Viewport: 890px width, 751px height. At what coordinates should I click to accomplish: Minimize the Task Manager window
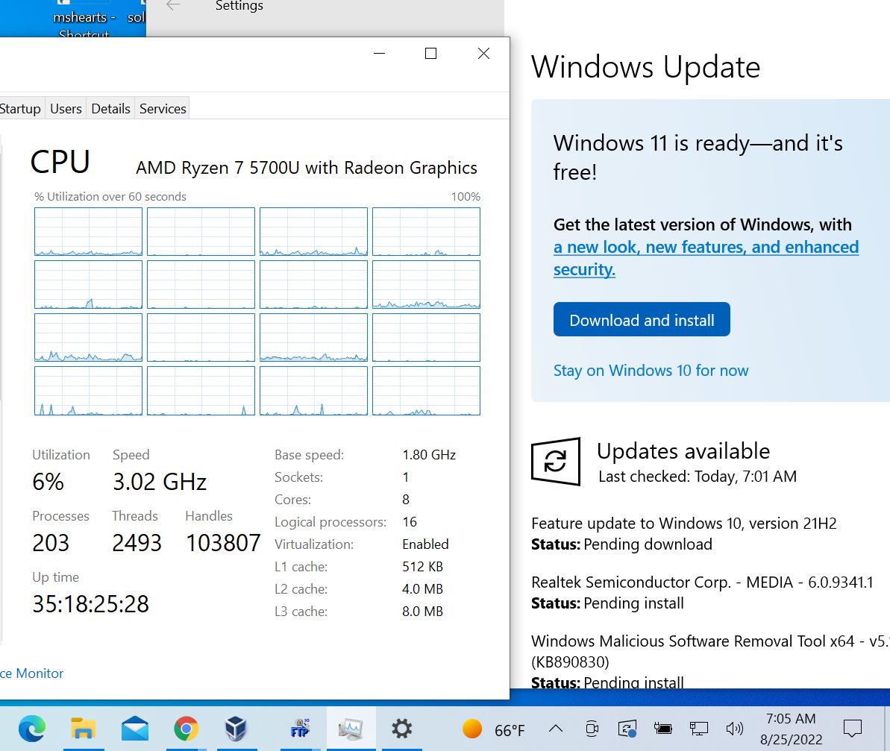pos(379,53)
